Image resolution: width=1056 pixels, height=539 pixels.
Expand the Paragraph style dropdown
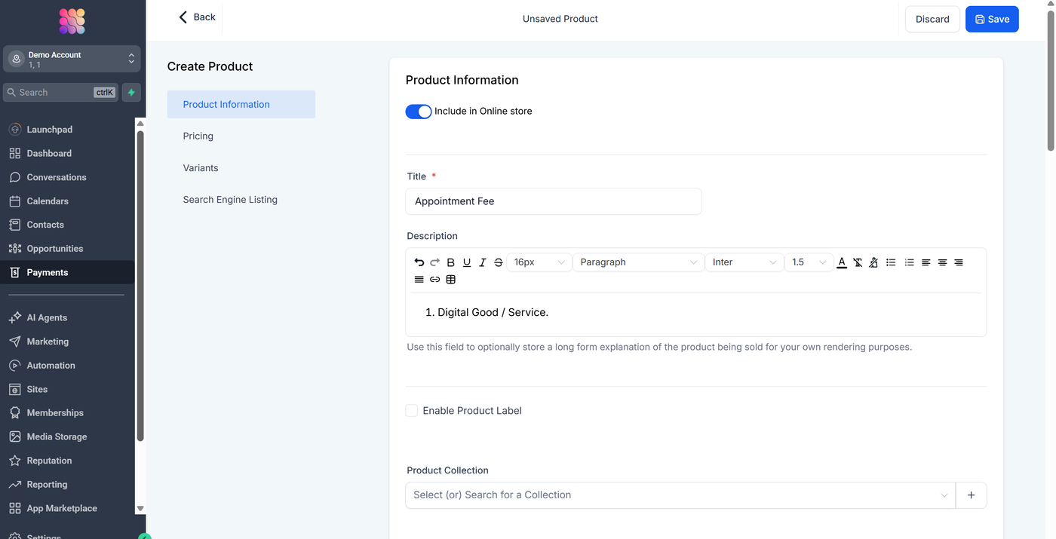tap(638, 262)
